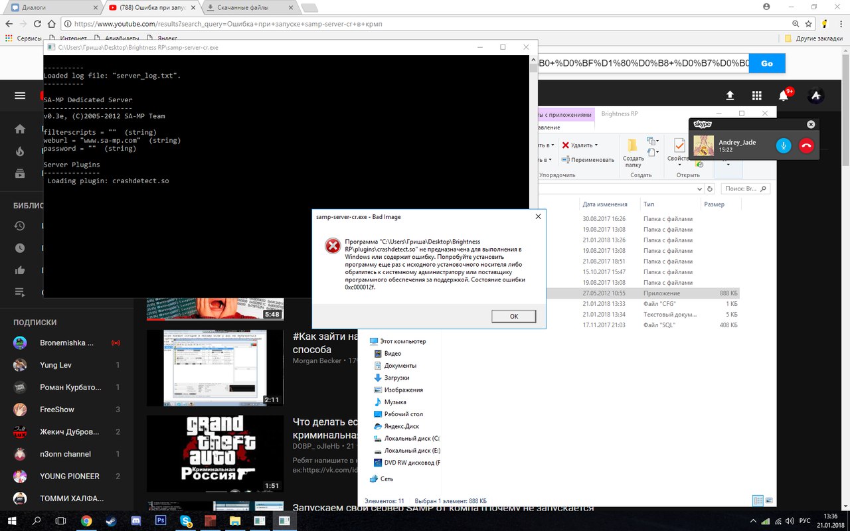Switch Explorer to details view icon

[758, 500]
